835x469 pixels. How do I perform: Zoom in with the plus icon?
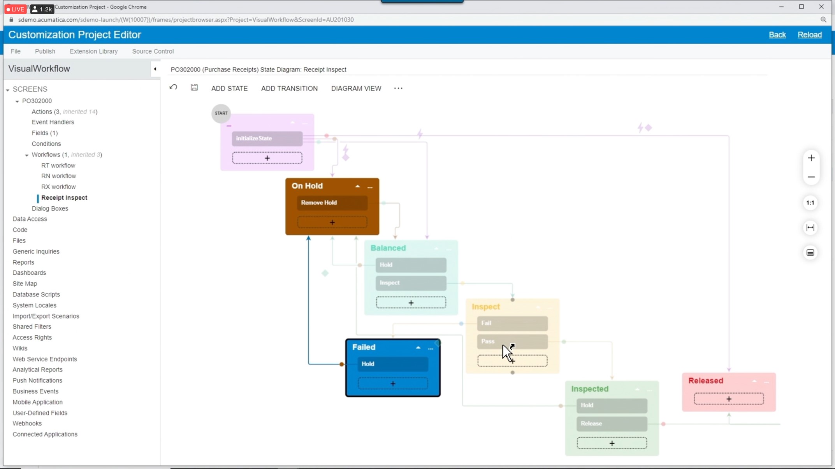811,158
